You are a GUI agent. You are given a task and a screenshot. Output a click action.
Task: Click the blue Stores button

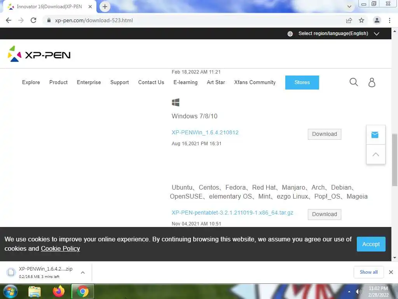tap(302, 83)
